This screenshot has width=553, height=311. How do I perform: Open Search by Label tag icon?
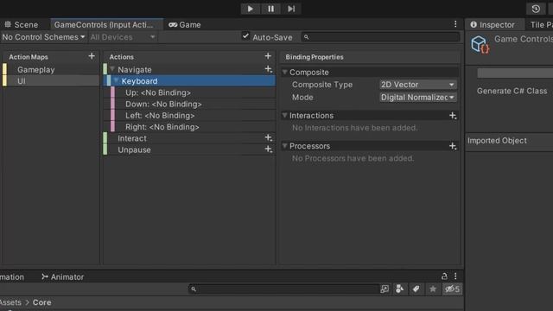tap(416, 289)
